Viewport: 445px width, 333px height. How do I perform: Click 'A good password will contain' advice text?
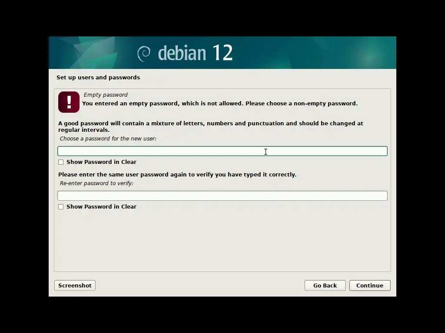click(x=211, y=127)
